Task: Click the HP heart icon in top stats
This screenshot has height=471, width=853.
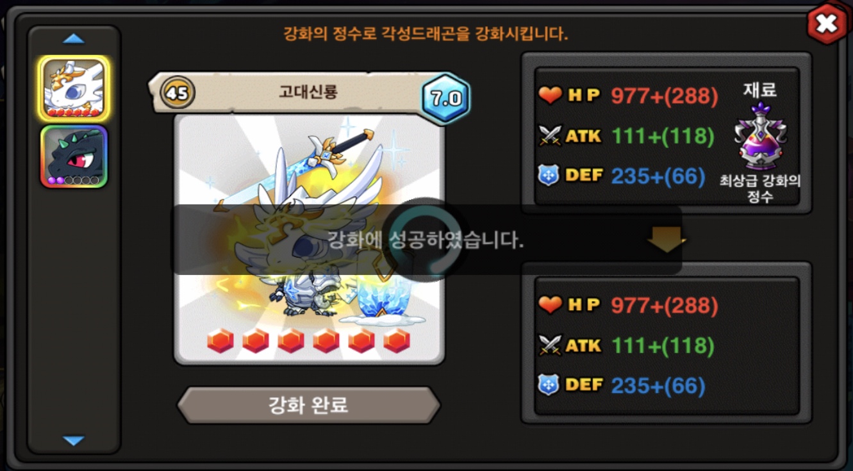Action: tap(550, 96)
